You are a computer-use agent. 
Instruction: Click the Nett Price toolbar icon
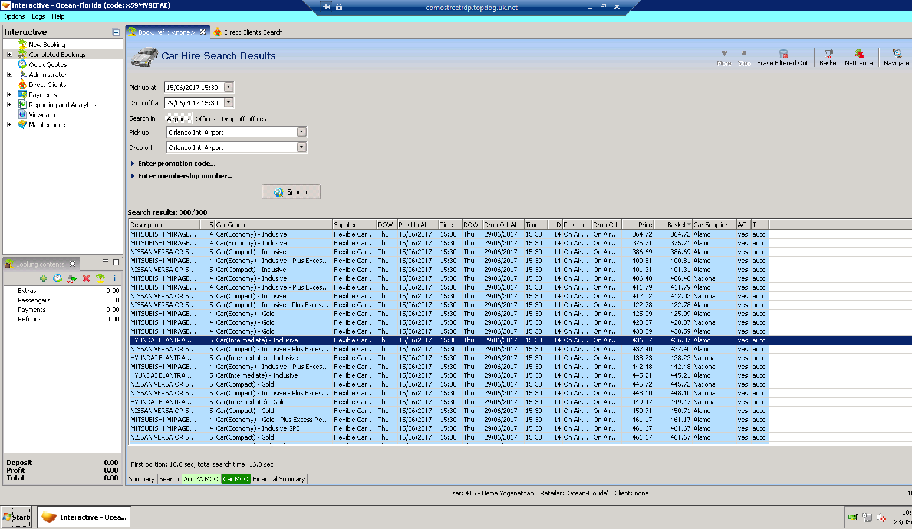pyautogui.click(x=858, y=54)
